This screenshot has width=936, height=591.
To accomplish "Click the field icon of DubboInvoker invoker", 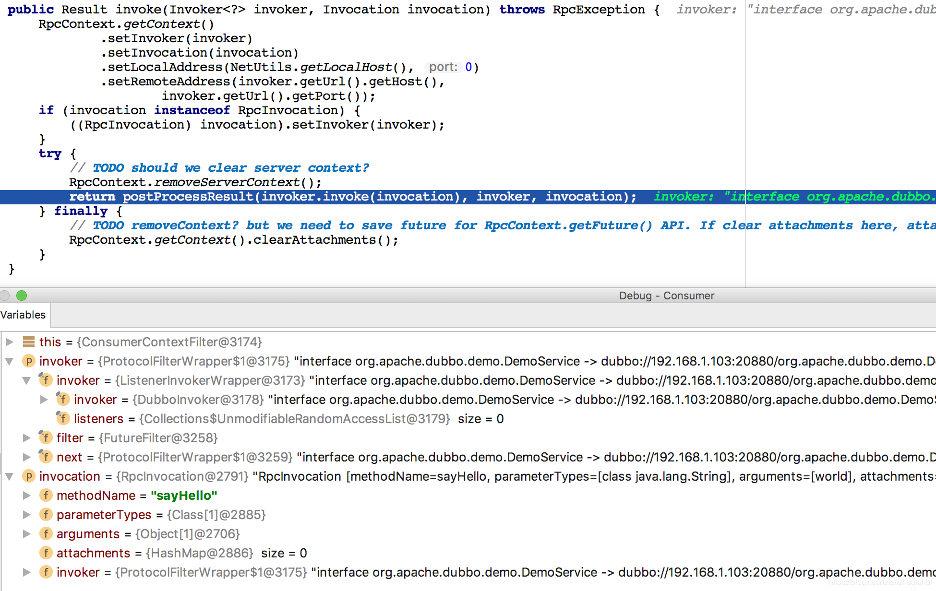I will [63, 399].
